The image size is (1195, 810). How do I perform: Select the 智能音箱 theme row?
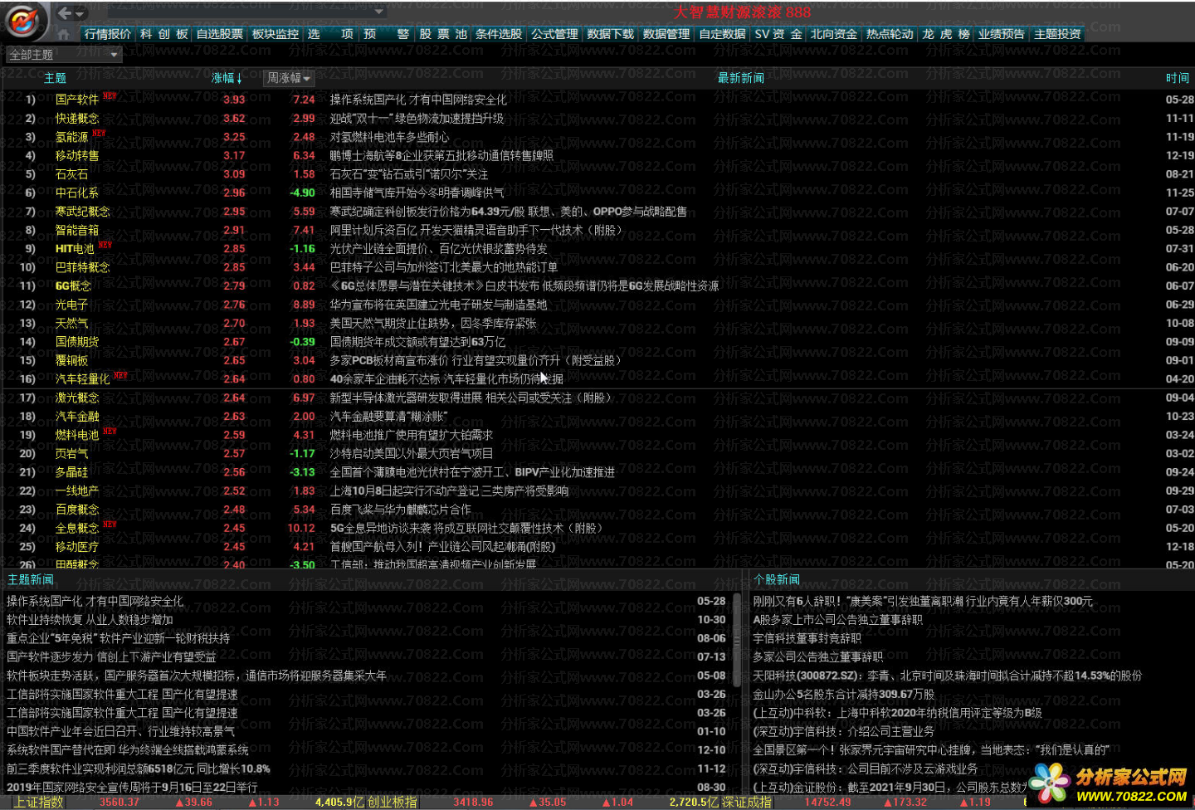pos(597,230)
